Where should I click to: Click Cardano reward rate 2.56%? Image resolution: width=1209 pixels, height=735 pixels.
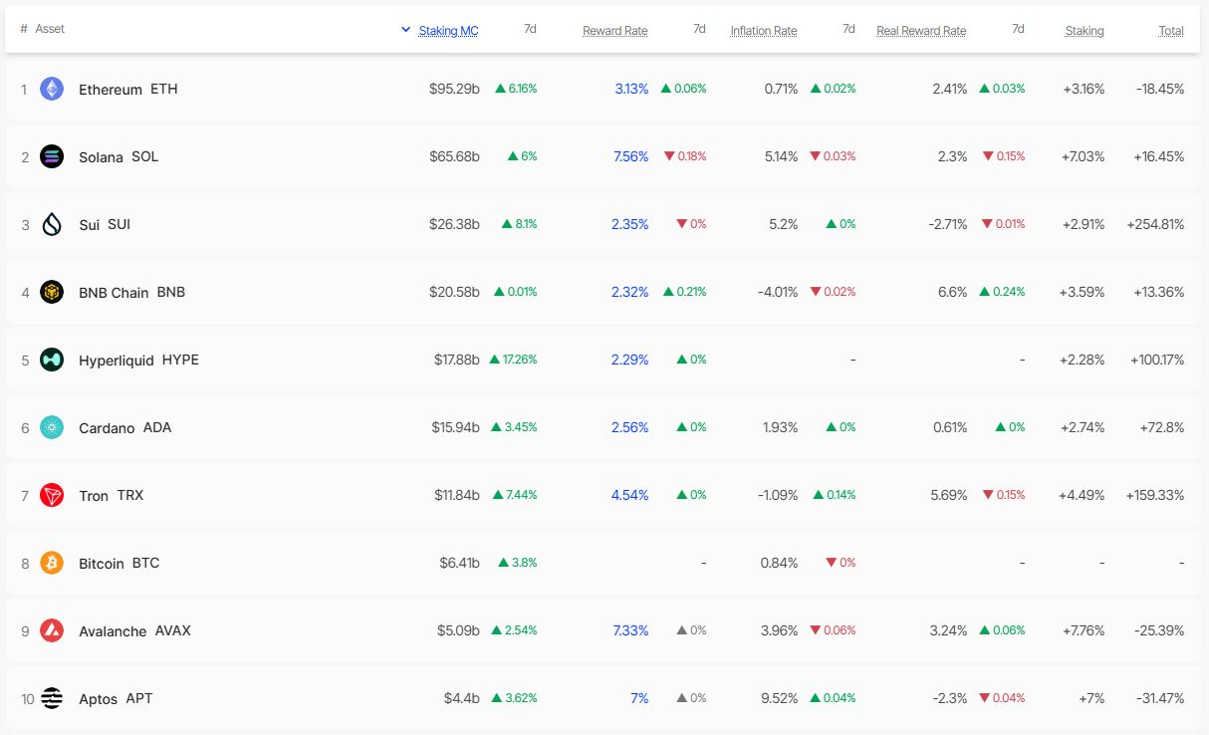[630, 427]
